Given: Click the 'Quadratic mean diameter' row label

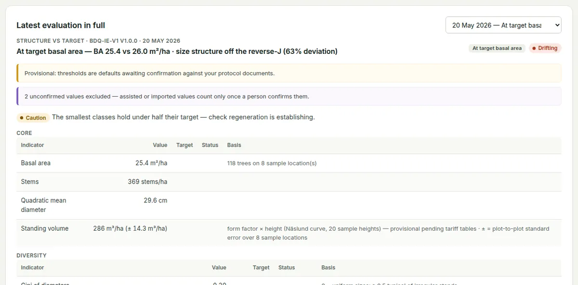Looking at the screenshot, I should (x=43, y=205).
